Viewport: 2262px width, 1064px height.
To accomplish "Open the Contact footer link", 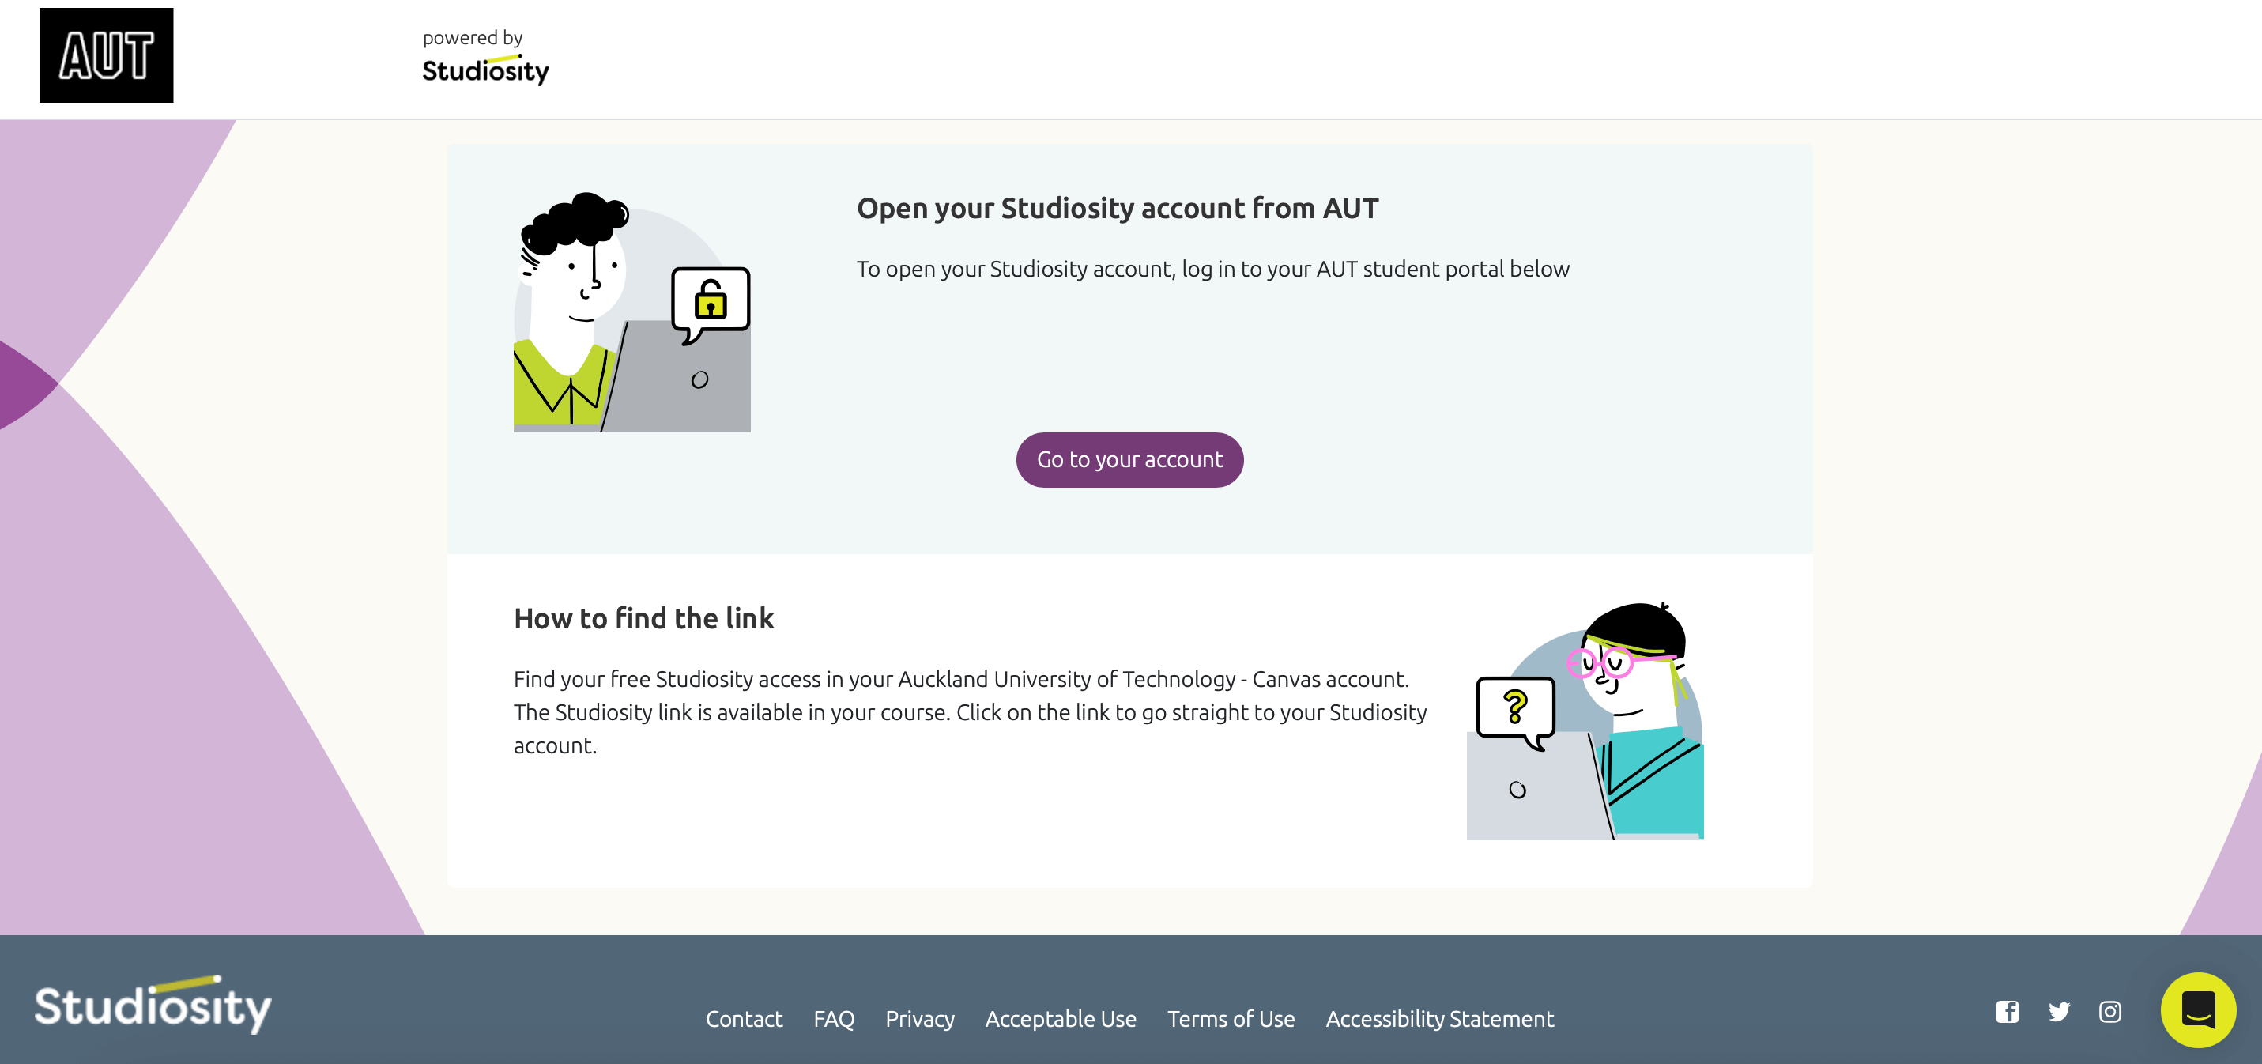I will pos(744,1018).
